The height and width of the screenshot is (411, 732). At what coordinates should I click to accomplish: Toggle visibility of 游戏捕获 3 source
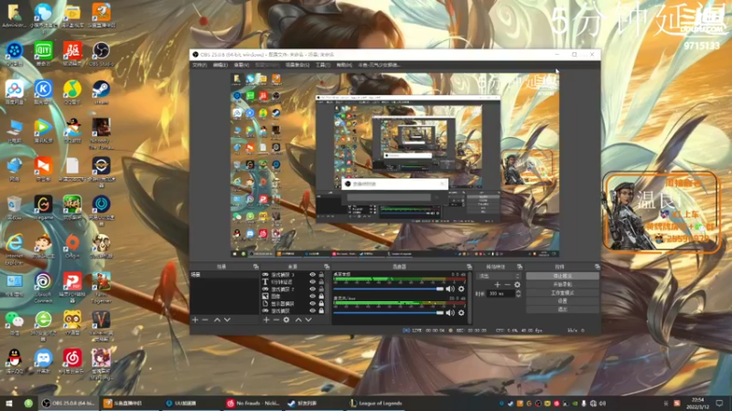click(312, 275)
